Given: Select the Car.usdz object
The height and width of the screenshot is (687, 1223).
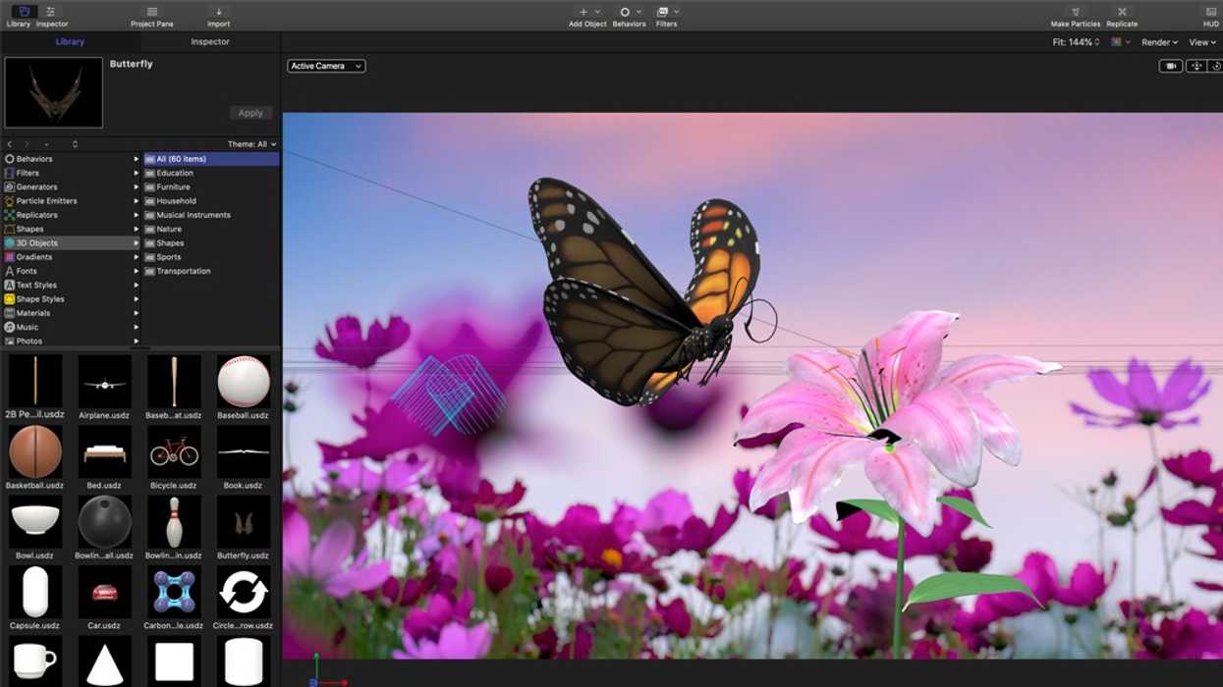Looking at the screenshot, I should click(x=104, y=593).
